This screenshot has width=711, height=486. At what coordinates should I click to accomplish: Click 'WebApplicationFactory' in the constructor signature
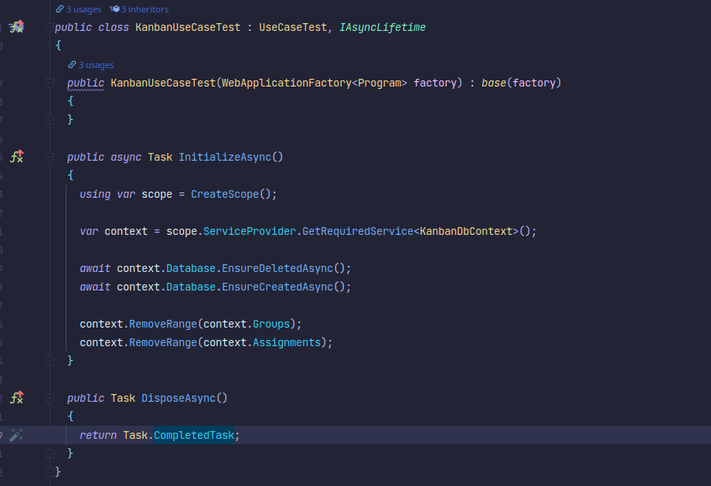pos(287,83)
